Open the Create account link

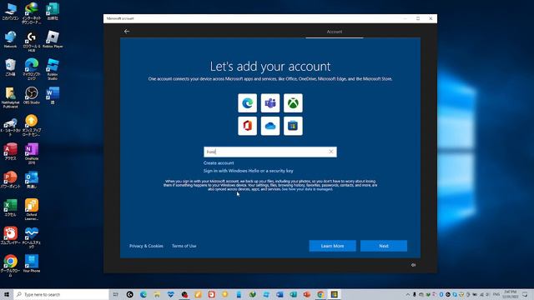[219, 163]
